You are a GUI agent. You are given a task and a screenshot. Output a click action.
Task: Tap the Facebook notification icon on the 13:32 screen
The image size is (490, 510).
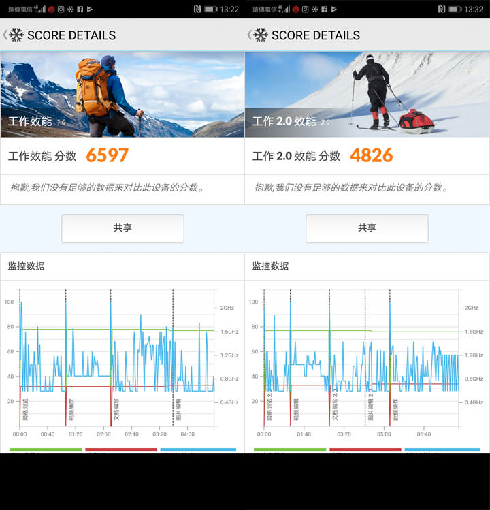(324, 10)
